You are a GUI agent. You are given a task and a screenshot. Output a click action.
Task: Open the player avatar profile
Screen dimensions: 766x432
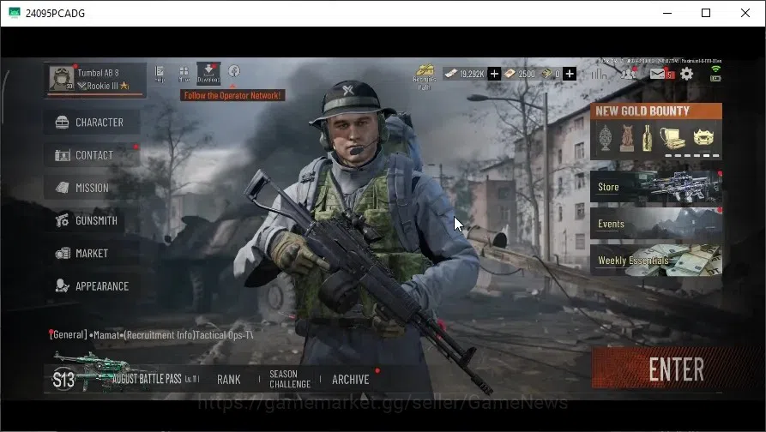tap(62, 79)
